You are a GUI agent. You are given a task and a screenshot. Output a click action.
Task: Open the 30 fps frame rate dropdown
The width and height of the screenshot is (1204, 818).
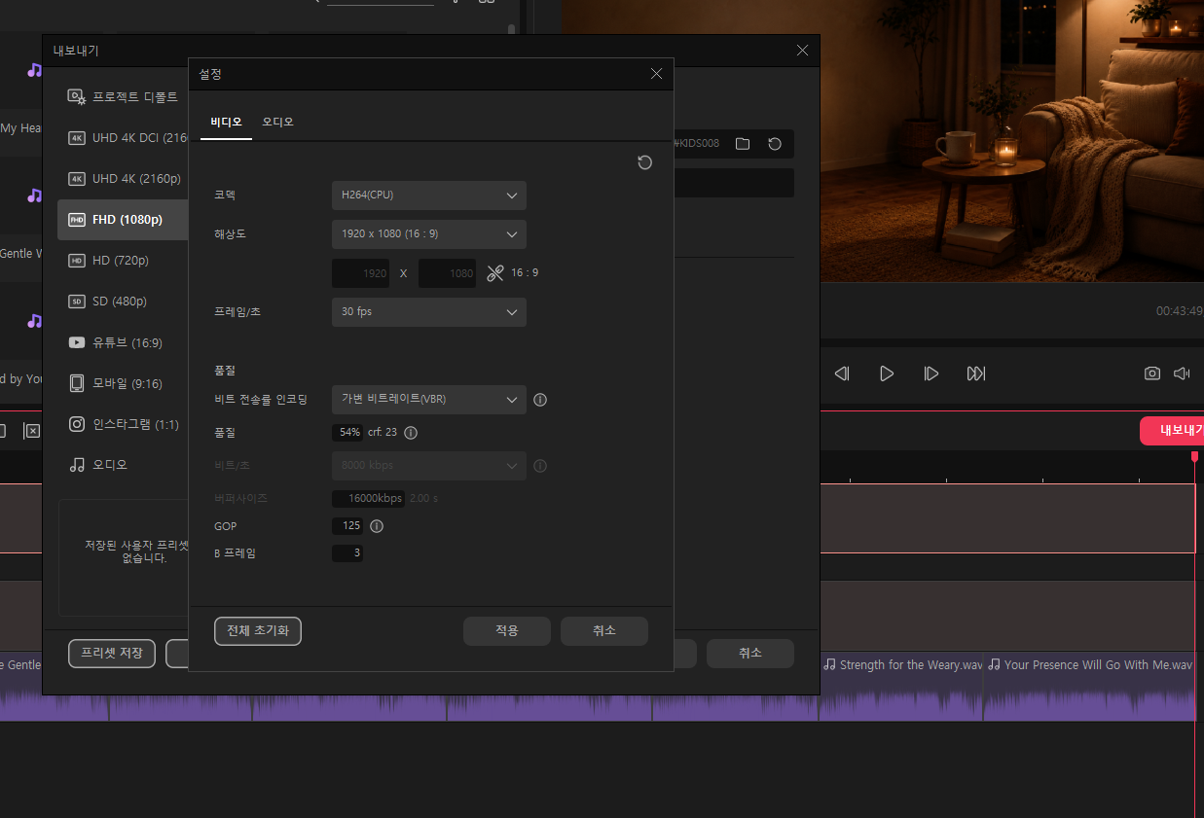[429, 312]
